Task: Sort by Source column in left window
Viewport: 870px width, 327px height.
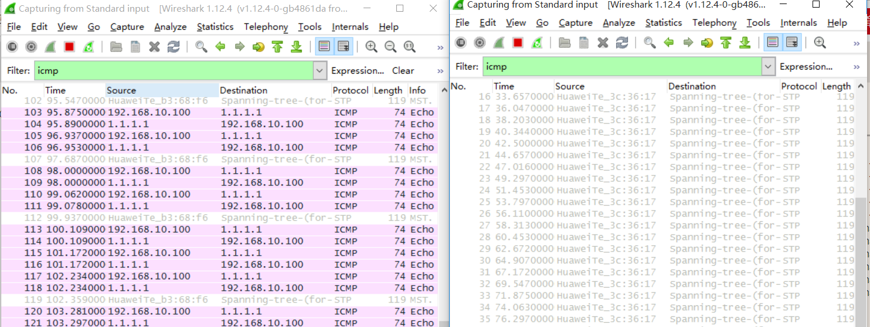Action: pos(162,90)
